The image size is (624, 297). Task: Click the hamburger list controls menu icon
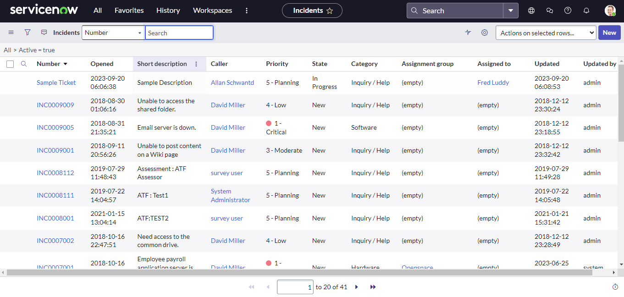[x=11, y=33]
